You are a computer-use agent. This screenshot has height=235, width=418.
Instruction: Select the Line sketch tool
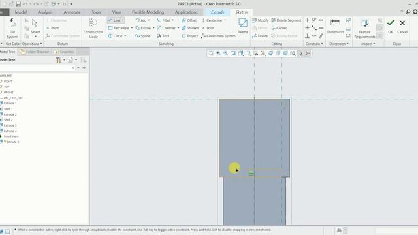pos(114,20)
